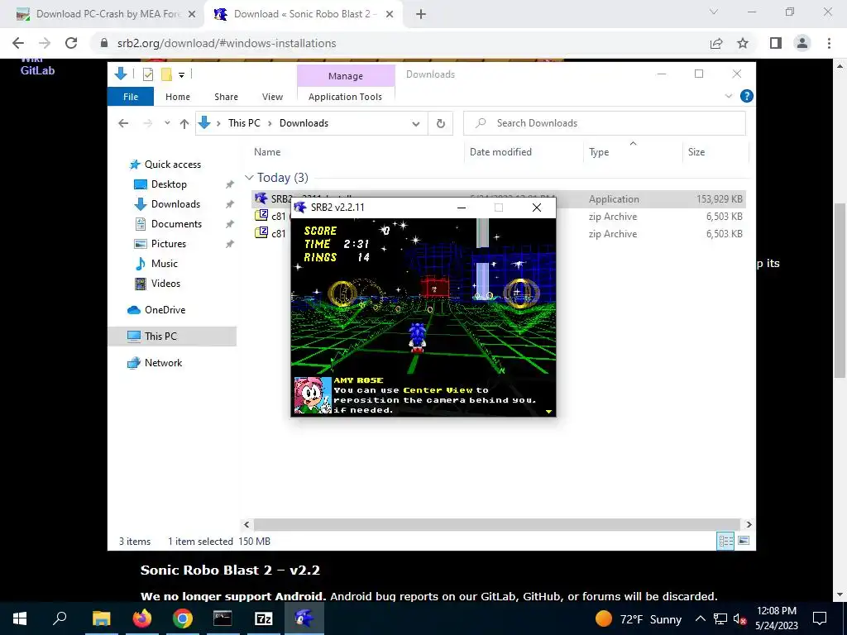Screen dimensions: 847x635
Task: Share this page from the address bar
Action: 716,43
